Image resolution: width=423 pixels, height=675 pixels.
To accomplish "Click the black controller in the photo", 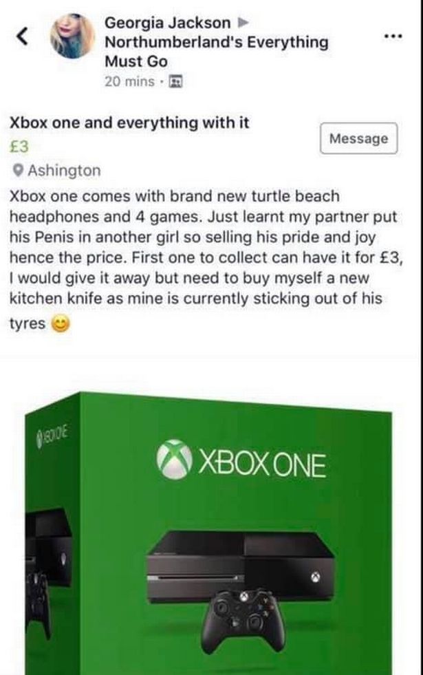I will pyautogui.click(x=246, y=614).
